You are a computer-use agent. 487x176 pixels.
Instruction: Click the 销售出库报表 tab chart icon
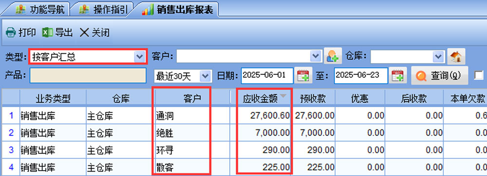(x=148, y=10)
